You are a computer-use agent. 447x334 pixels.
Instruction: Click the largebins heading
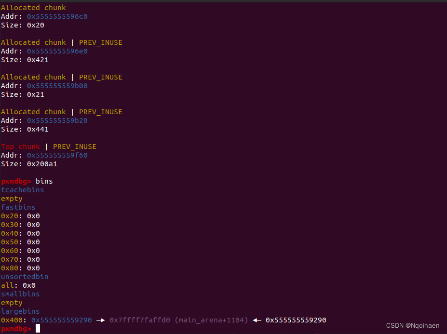pyautogui.click(x=20, y=311)
